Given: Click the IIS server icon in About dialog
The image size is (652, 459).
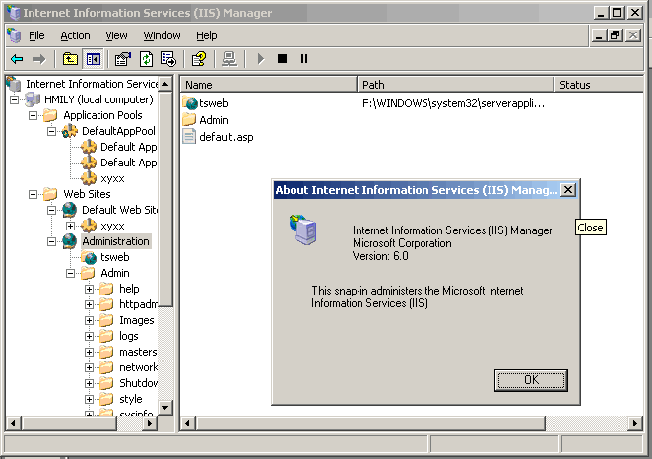Looking at the screenshot, I should click(303, 229).
